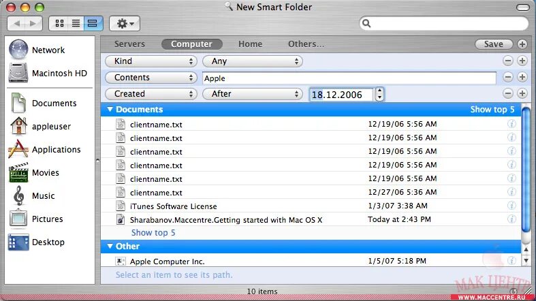Click the toolbar search field
536x301 pixels.
[x=443, y=23]
